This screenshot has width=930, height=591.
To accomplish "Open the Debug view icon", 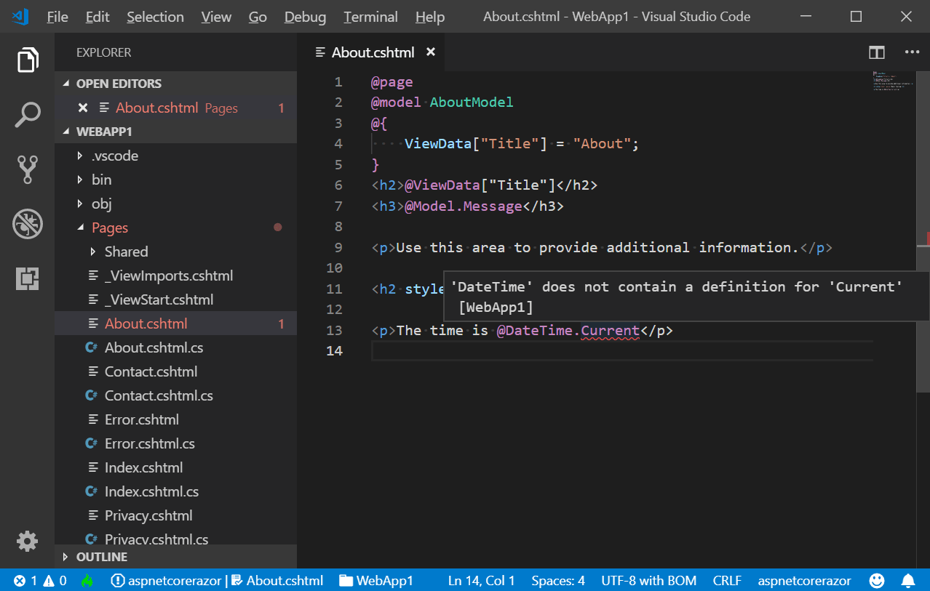I will 28,224.
